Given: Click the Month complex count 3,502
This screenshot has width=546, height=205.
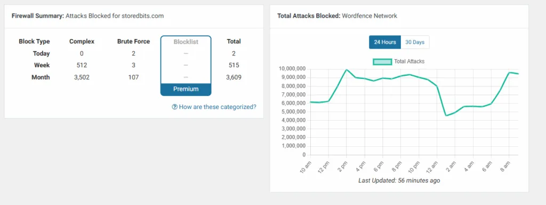Looking at the screenshot, I should tap(82, 77).
